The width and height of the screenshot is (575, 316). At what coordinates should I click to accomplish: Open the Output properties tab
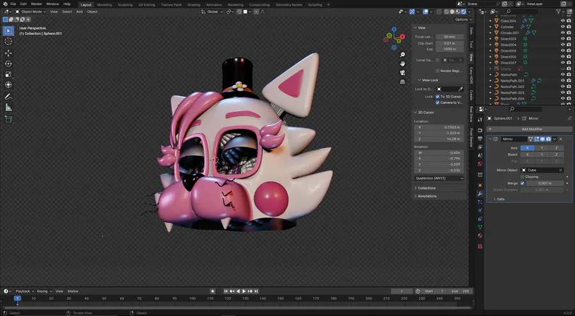tap(480, 139)
